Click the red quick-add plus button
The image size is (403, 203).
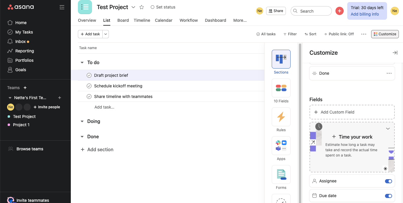click(x=340, y=11)
